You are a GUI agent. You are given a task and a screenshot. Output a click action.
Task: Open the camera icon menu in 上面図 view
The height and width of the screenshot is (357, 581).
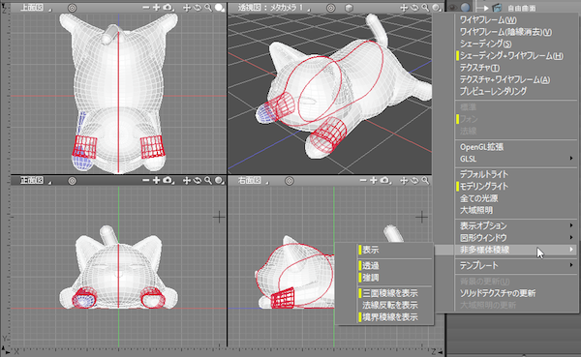point(168,8)
